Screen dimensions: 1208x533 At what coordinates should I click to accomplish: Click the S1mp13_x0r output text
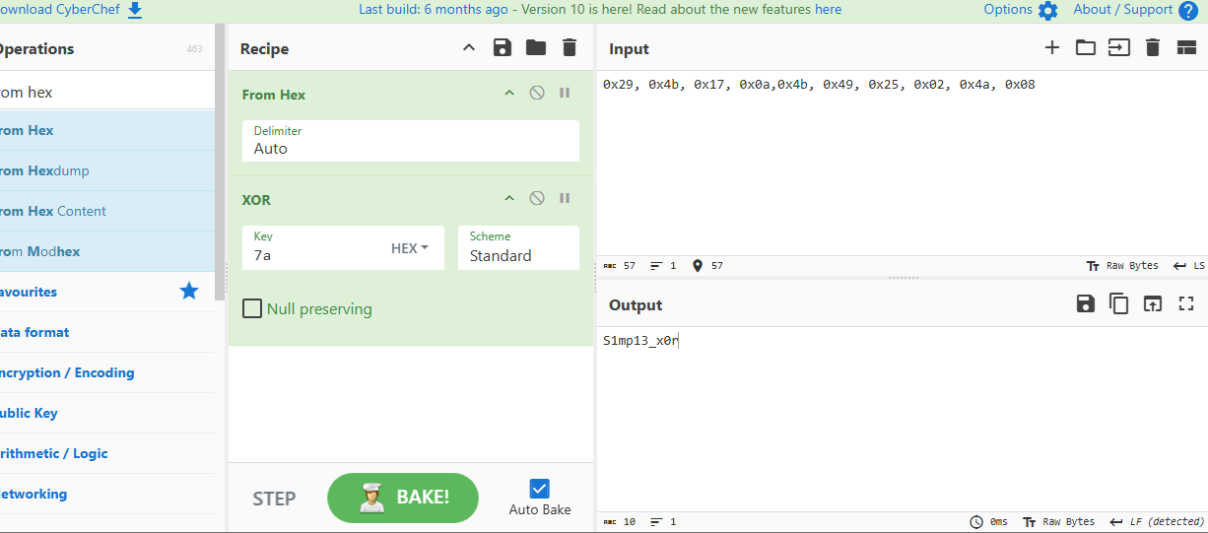640,341
